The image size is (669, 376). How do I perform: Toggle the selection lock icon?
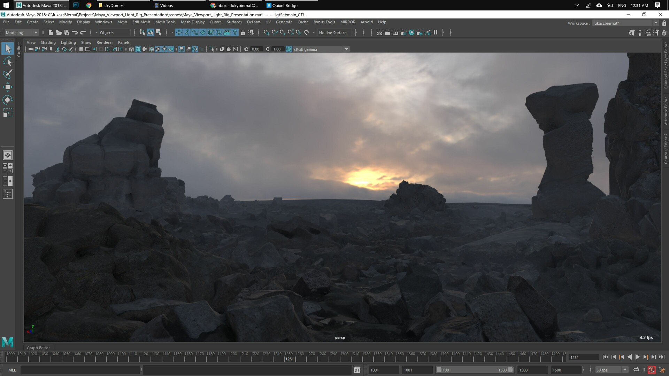click(x=243, y=32)
